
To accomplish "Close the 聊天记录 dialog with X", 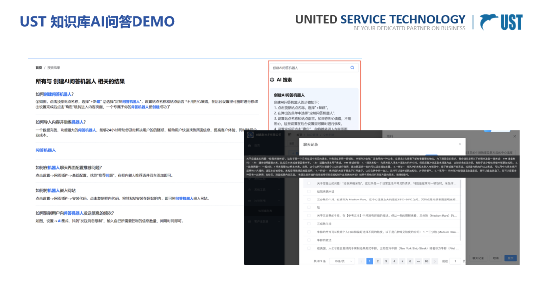I will (460, 144).
